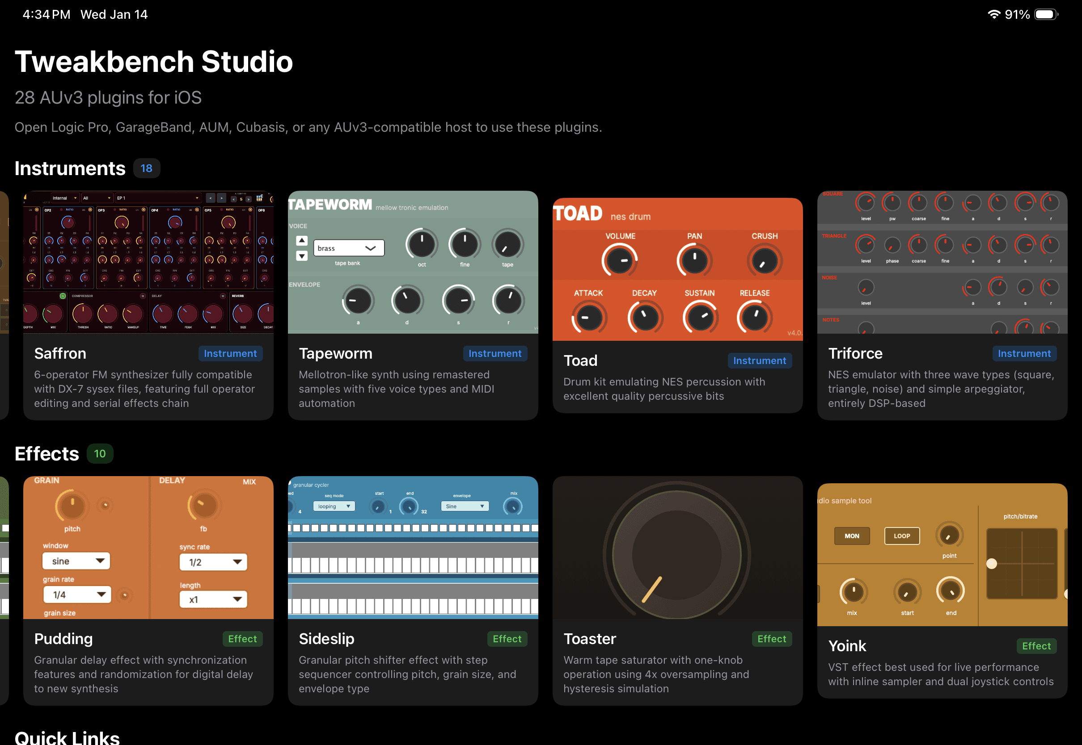Select the Effects section heading
This screenshot has height=745, width=1082.
pos(46,454)
